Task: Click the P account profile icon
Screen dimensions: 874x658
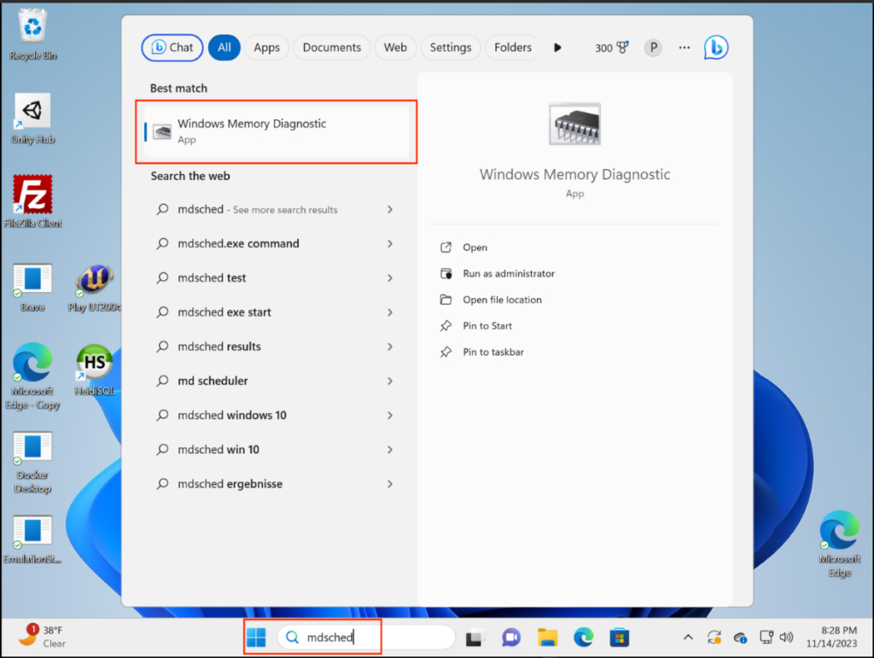Action: tap(653, 47)
